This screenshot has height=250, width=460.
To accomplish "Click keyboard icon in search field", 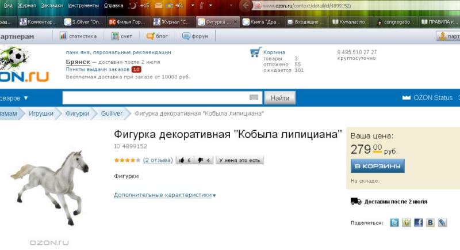I will [x=254, y=98].
